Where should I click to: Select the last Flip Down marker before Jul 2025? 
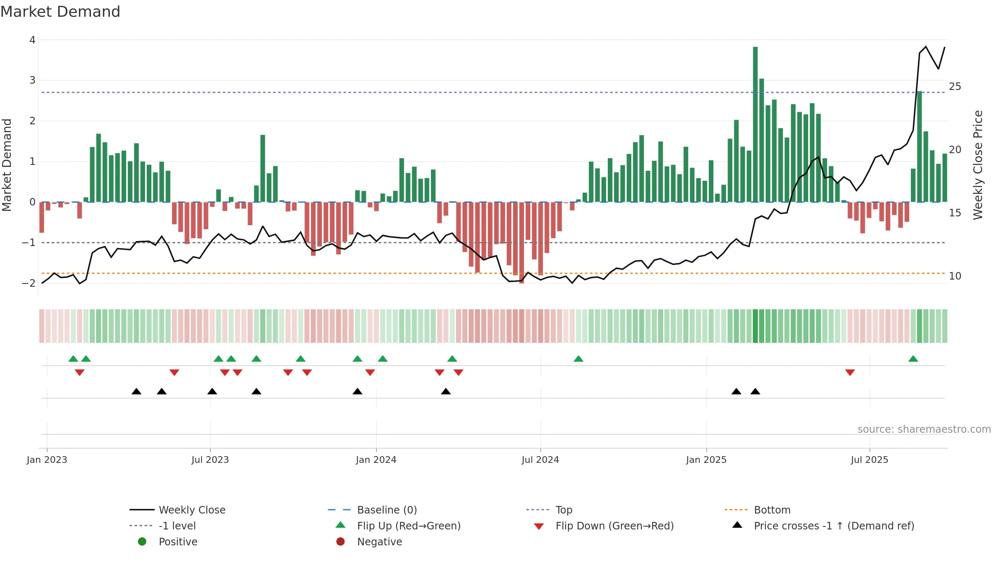coord(850,372)
